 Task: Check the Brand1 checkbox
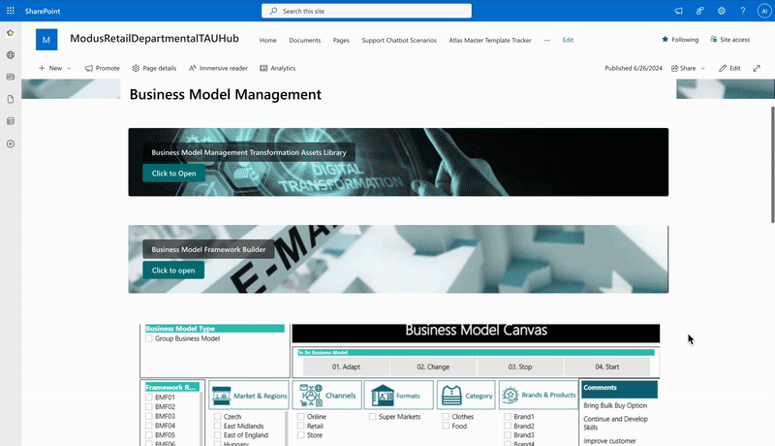[508, 417]
